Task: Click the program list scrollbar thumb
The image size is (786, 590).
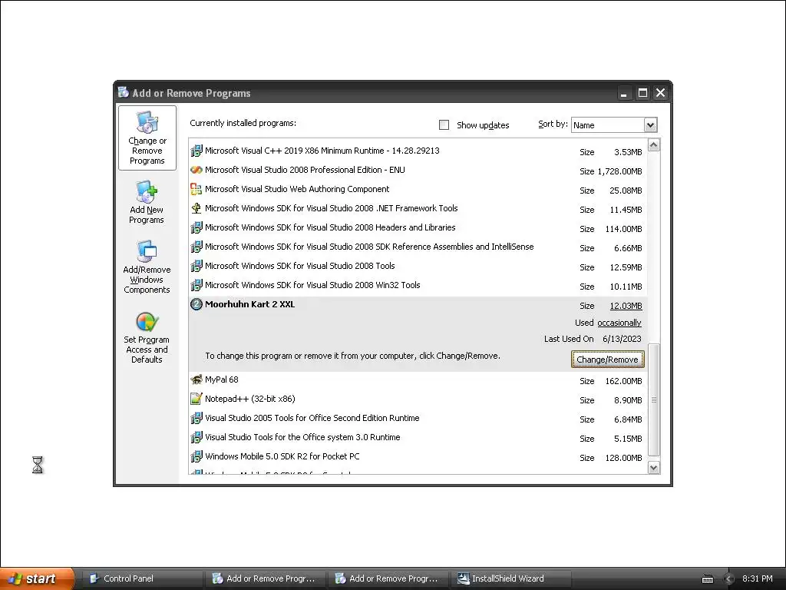Action: 654,399
